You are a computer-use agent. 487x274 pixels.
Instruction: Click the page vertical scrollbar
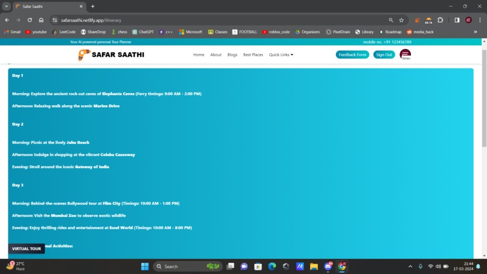point(484,98)
